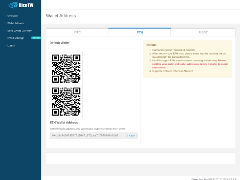Click the BicoTW logo
The width and height of the screenshot is (240, 180).
coord(20,5)
